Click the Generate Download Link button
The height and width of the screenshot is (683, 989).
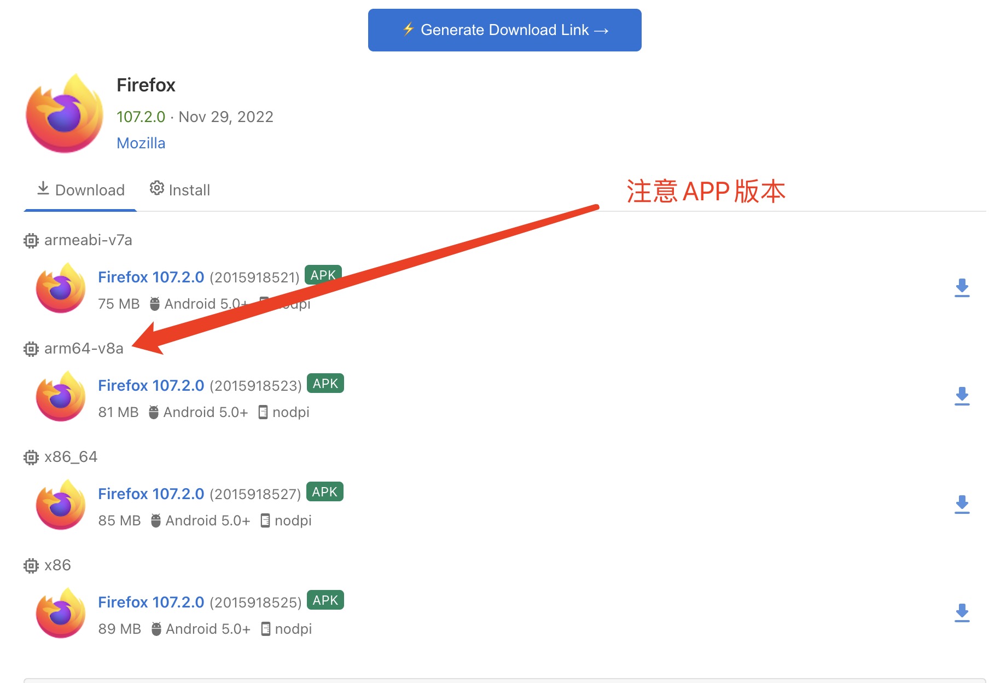pyautogui.click(x=504, y=30)
